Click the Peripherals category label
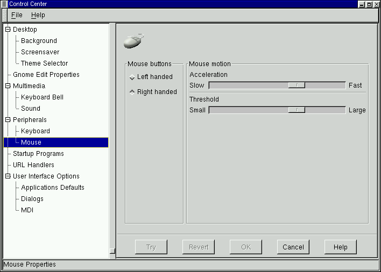381x272 pixels. coord(30,120)
